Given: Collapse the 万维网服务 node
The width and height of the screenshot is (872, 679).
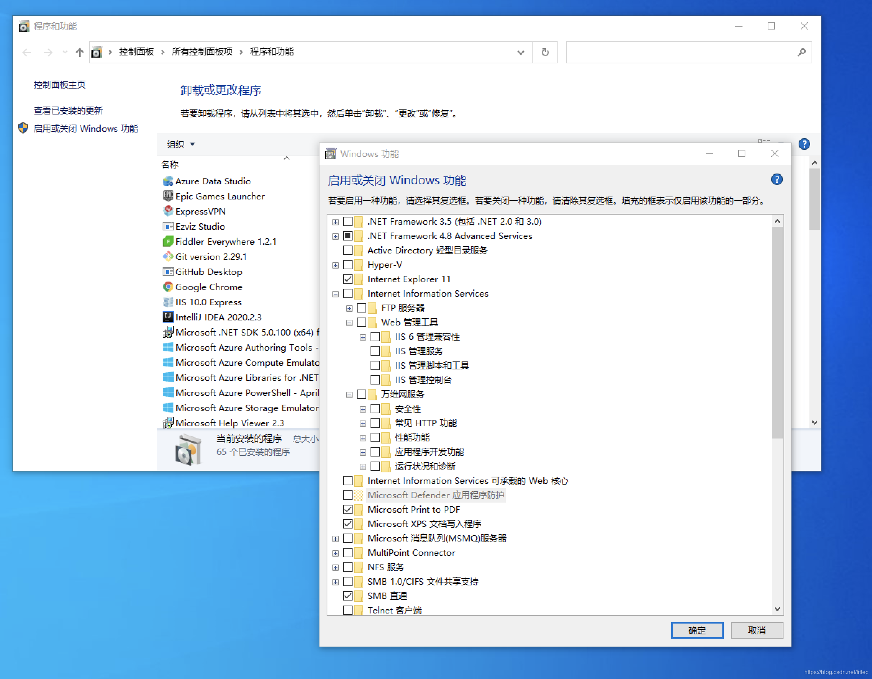Looking at the screenshot, I should tap(349, 395).
